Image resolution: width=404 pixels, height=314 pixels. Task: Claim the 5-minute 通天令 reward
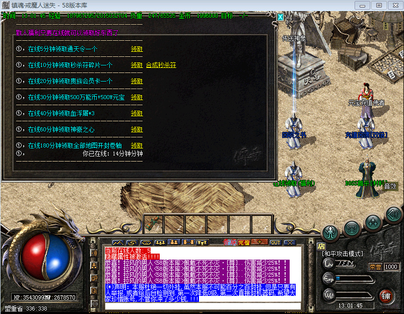[137, 49]
